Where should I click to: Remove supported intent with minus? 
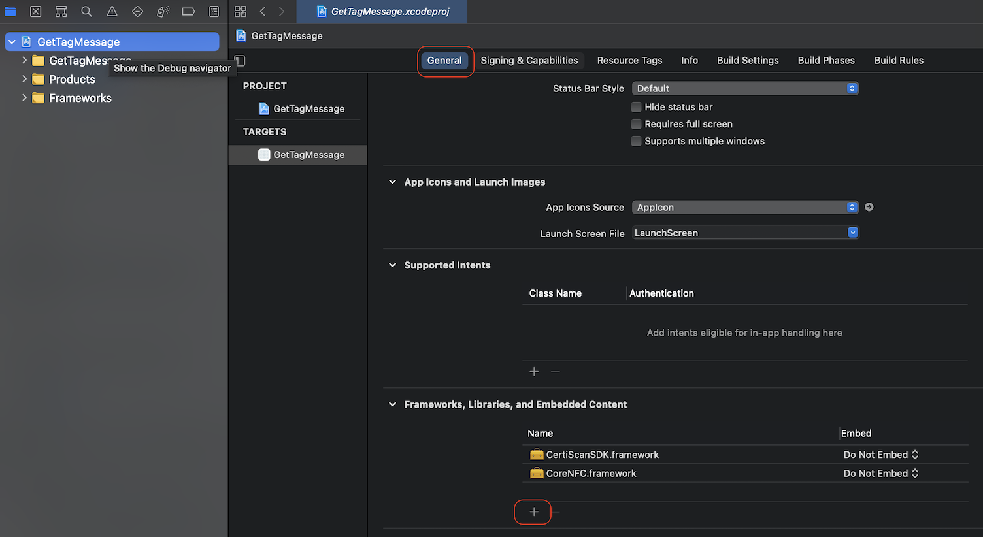(x=556, y=372)
